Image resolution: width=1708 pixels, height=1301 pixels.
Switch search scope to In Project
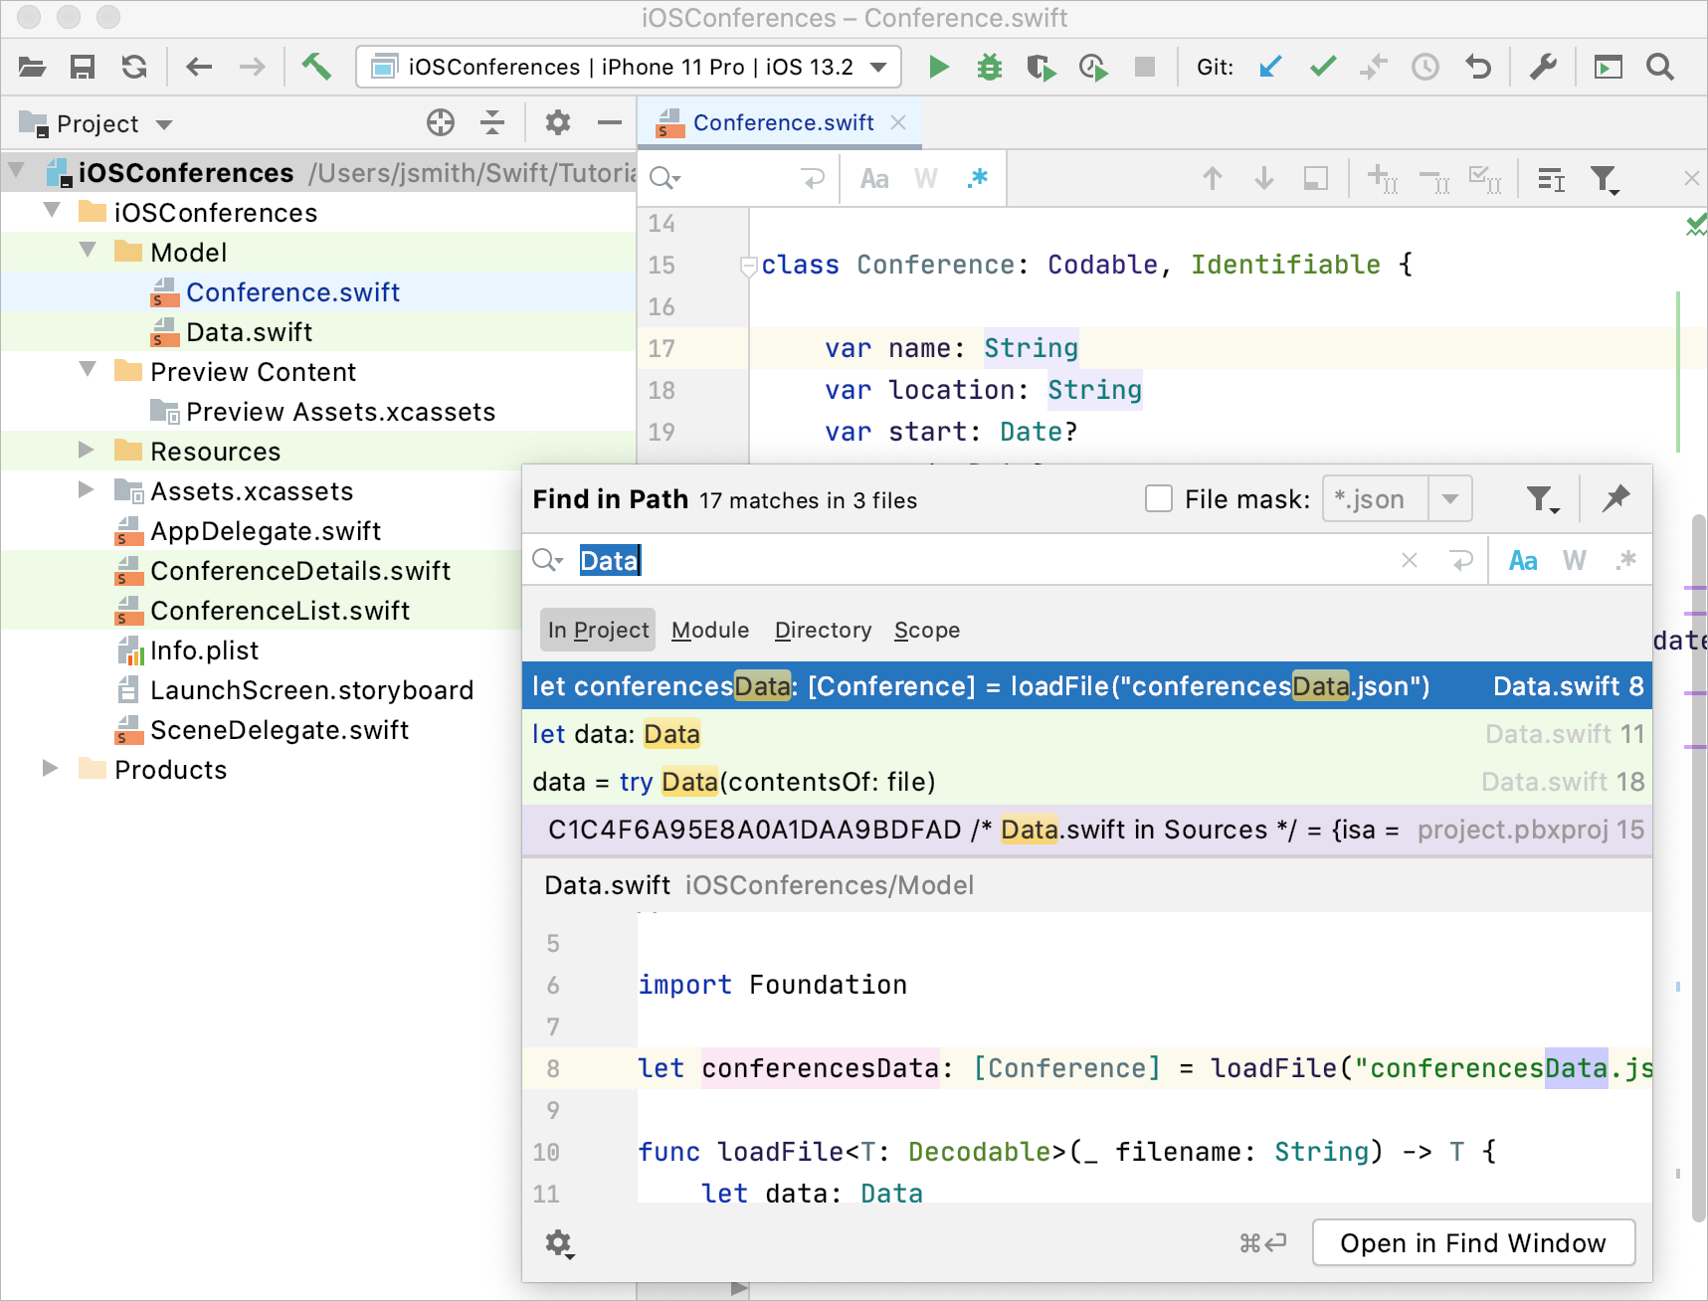[x=598, y=630]
